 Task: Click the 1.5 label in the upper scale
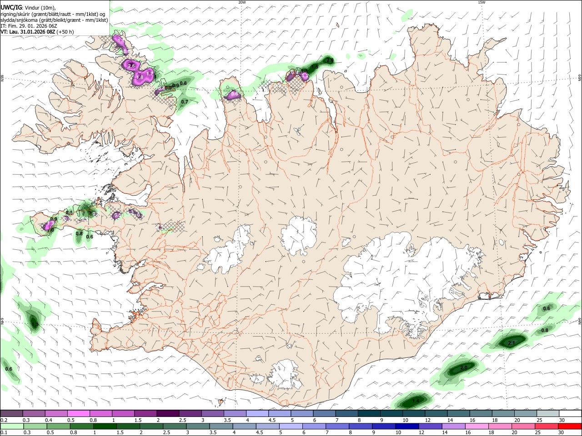coord(138,420)
